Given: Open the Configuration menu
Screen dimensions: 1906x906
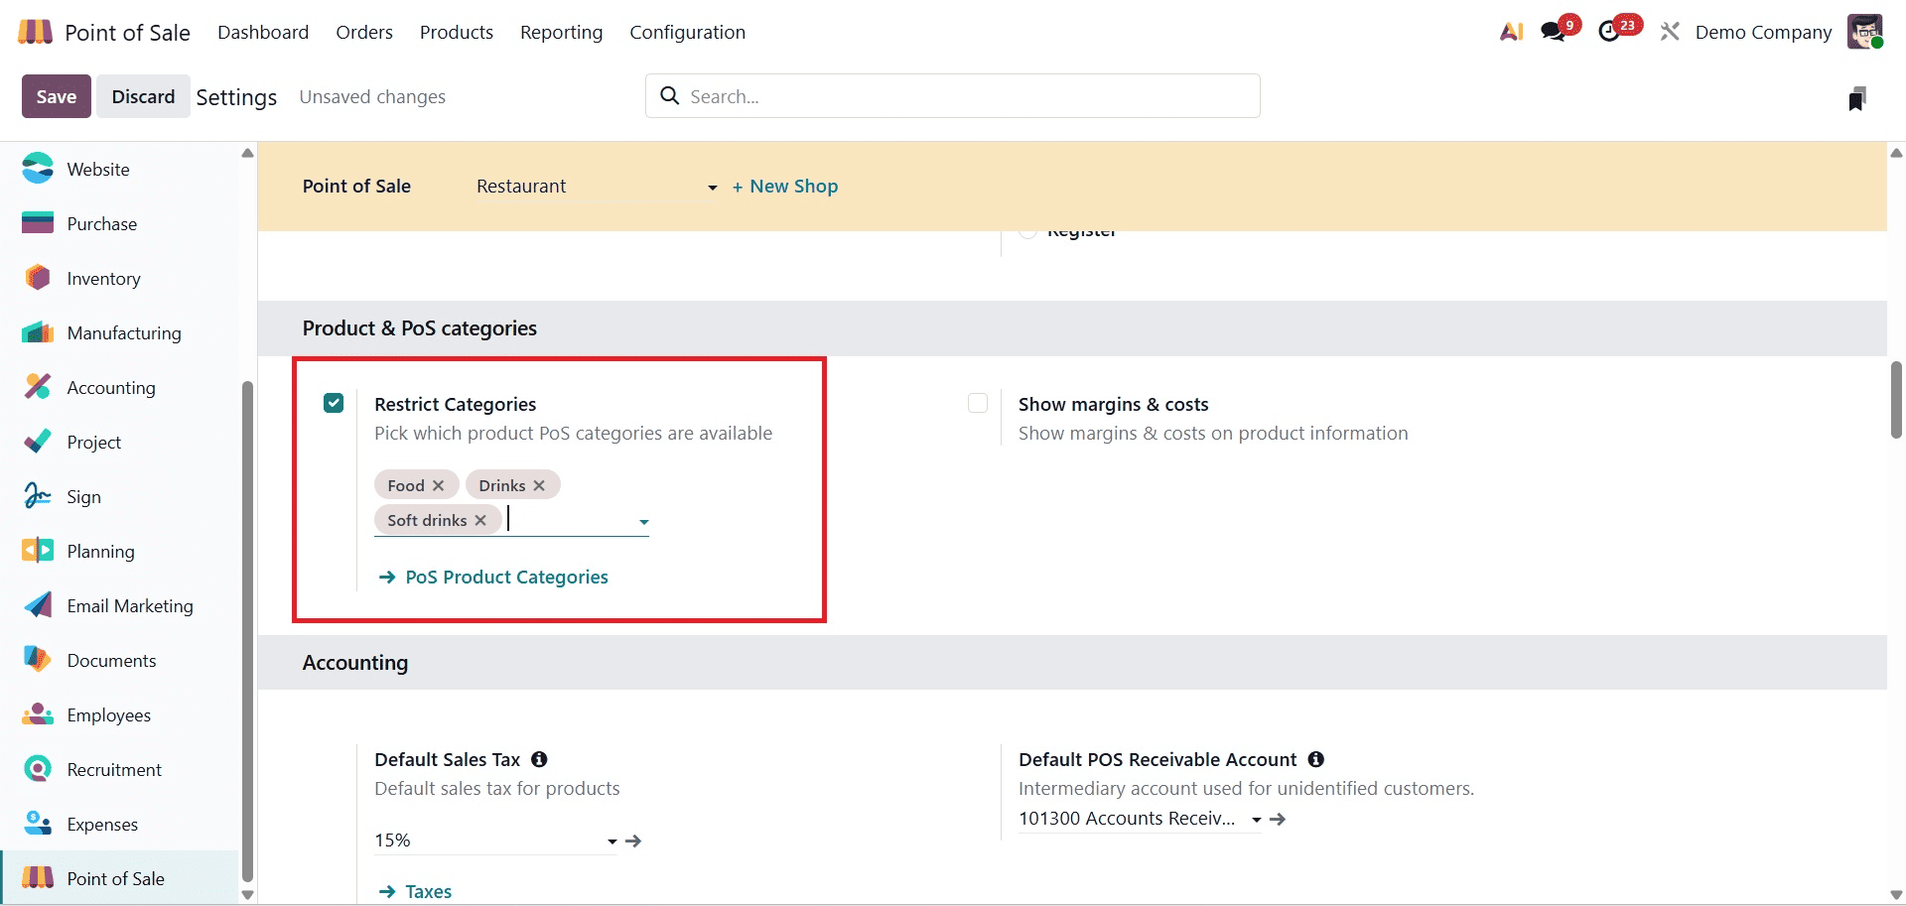Looking at the screenshot, I should pos(687,32).
